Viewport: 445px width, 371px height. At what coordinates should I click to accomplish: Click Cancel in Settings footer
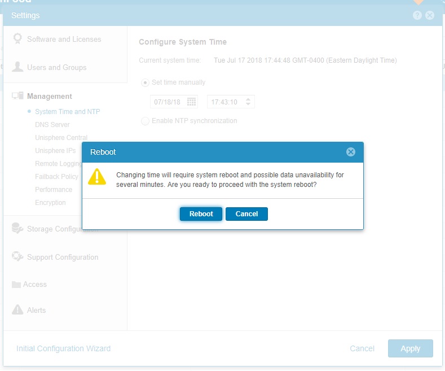(362, 348)
